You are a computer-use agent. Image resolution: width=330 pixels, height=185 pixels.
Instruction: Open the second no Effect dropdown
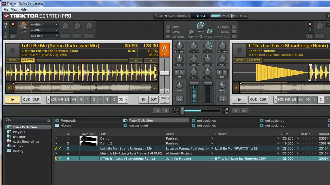[44, 30]
